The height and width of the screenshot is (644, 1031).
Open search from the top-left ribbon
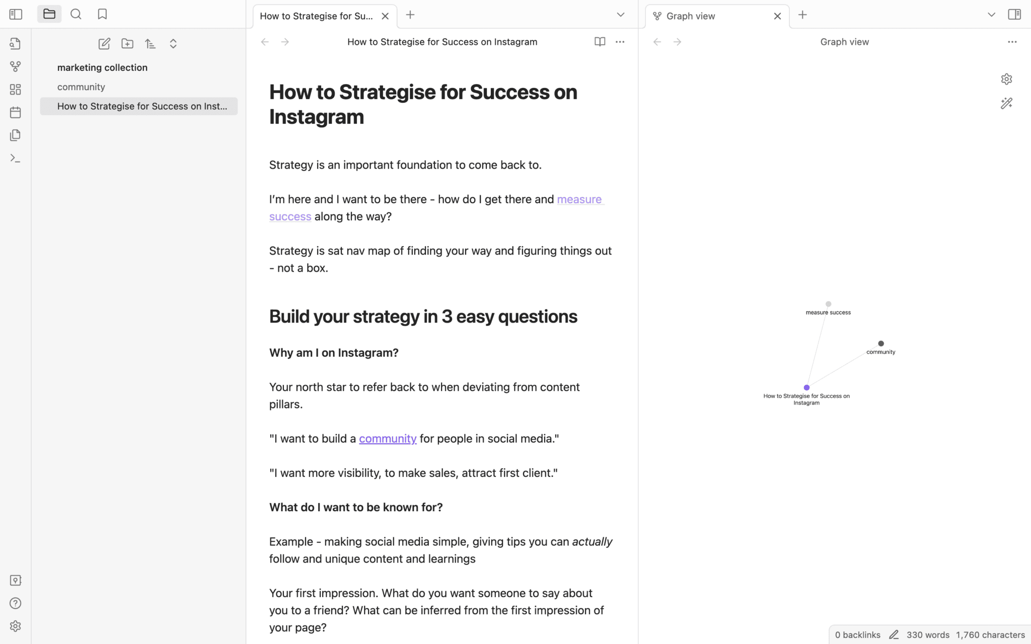[x=76, y=14]
